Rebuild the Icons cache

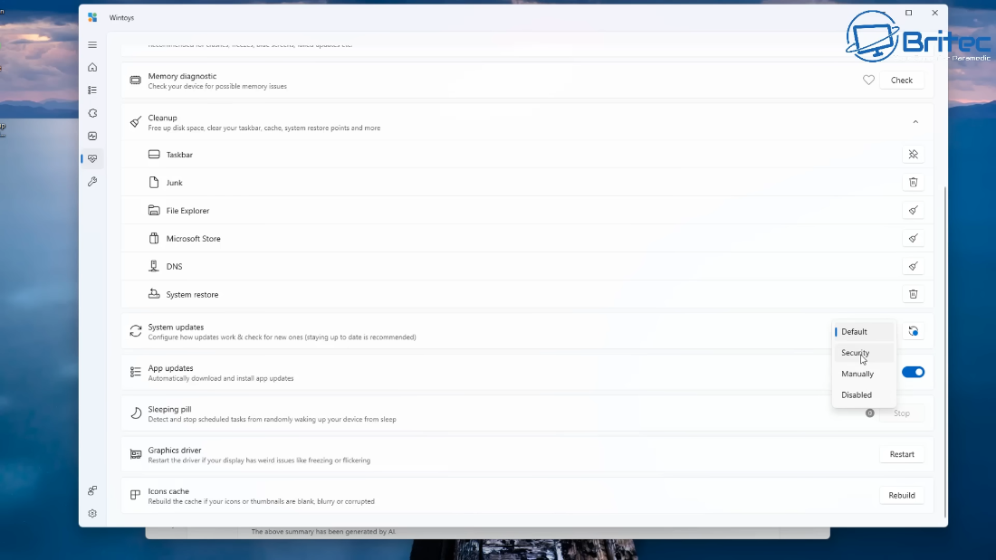click(901, 495)
